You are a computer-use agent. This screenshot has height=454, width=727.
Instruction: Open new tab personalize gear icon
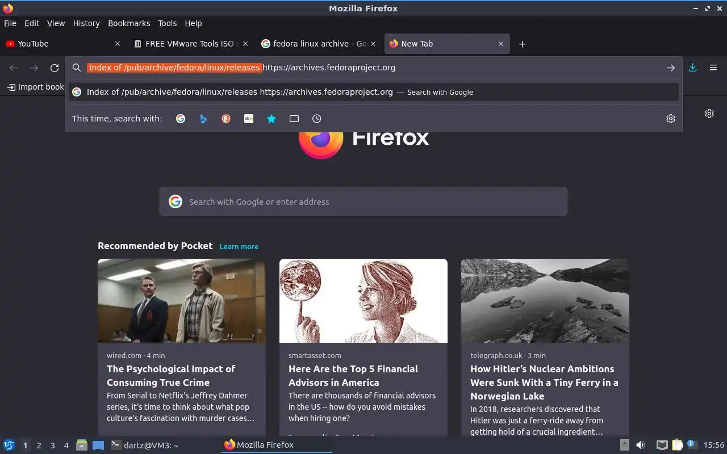[709, 113]
